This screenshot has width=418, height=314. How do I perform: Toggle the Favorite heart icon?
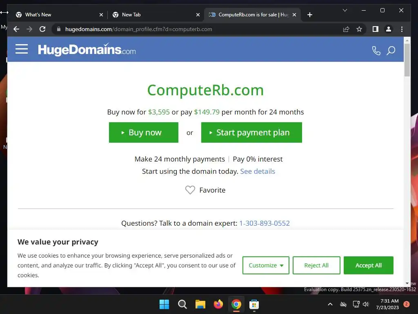(x=190, y=190)
